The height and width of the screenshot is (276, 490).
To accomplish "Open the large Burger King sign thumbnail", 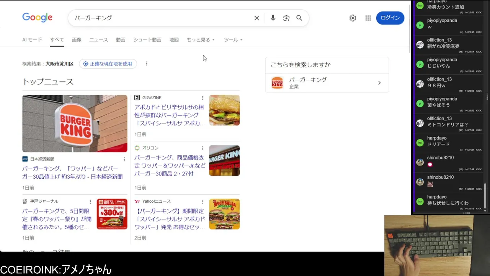I will (75, 123).
